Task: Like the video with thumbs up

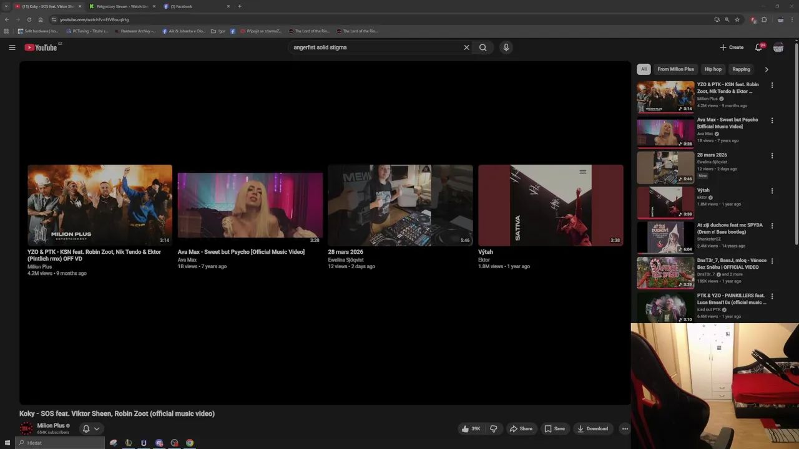Action: click(x=471, y=428)
